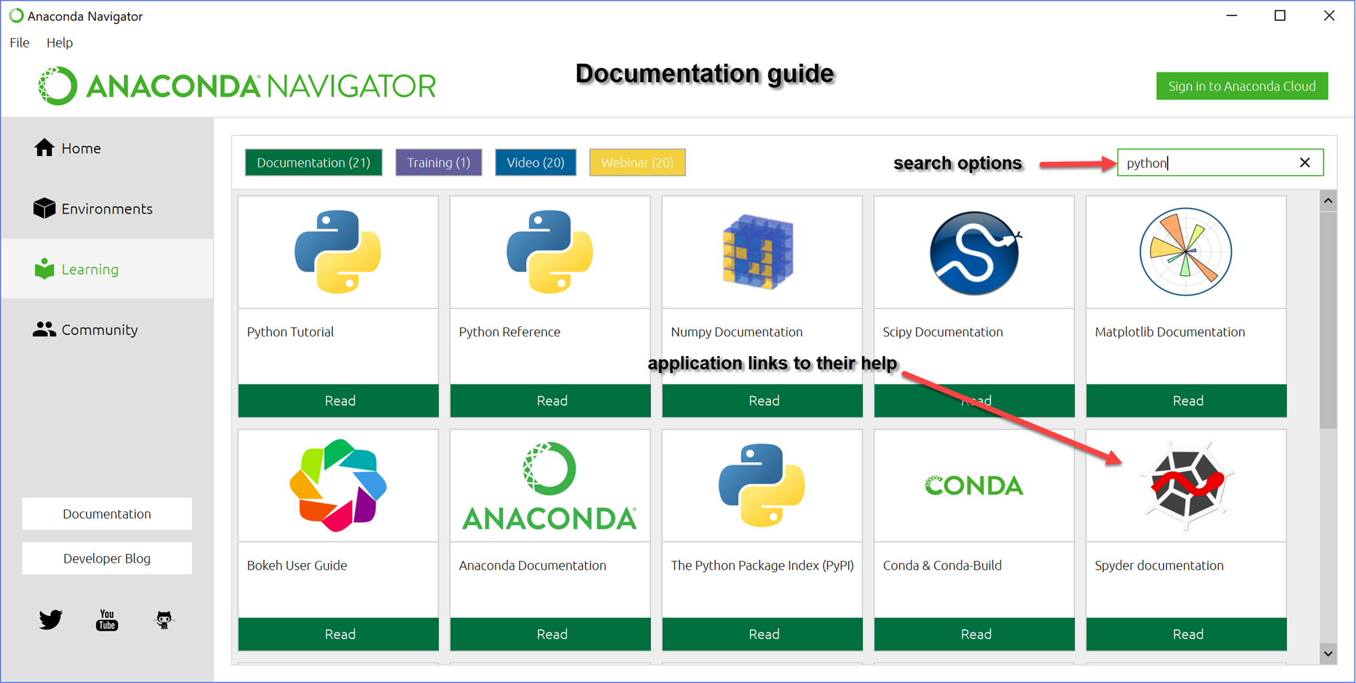Toggle the Documentation (21) filter
Viewport: 1356px width, 683px height.
(x=313, y=163)
